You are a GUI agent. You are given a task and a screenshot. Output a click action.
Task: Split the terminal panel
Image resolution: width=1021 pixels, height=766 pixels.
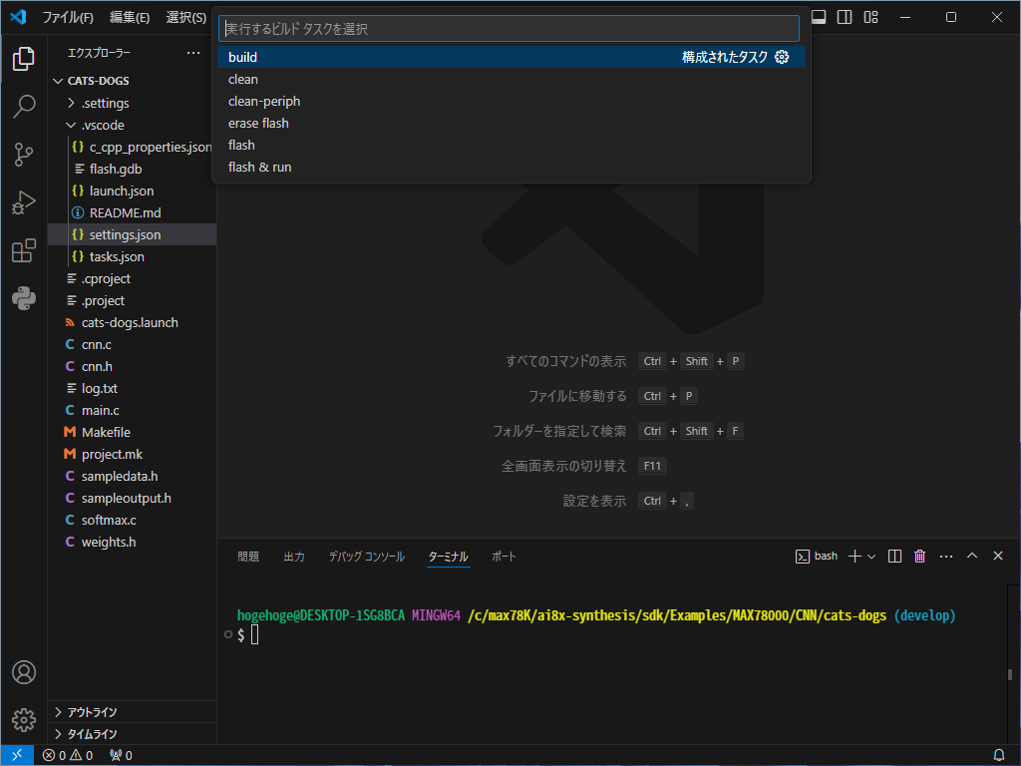(895, 556)
